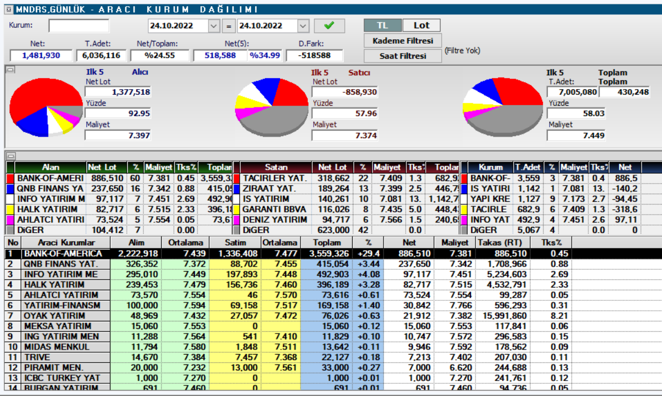Select the PIRAMIT MEN. row
Viewport: 662px width, 396px height.
pos(333,367)
